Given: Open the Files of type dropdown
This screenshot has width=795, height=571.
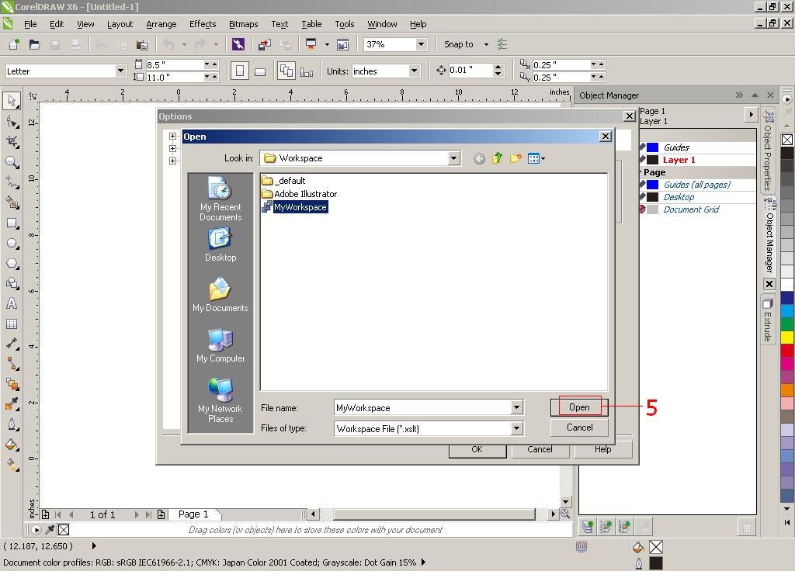Looking at the screenshot, I should [x=516, y=428].
